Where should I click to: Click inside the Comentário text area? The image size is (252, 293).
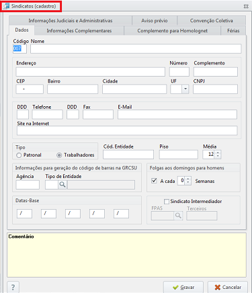tap(126, 255)
